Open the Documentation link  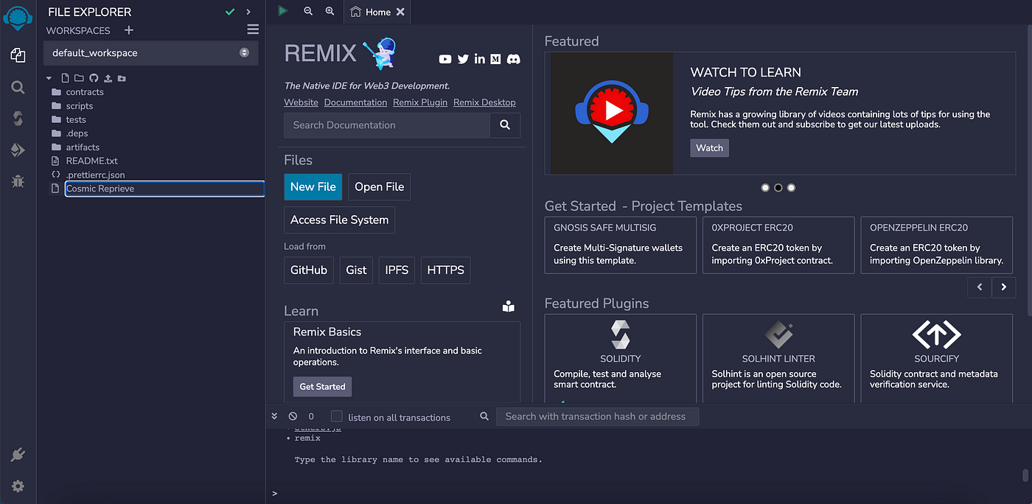pos(355,102)
